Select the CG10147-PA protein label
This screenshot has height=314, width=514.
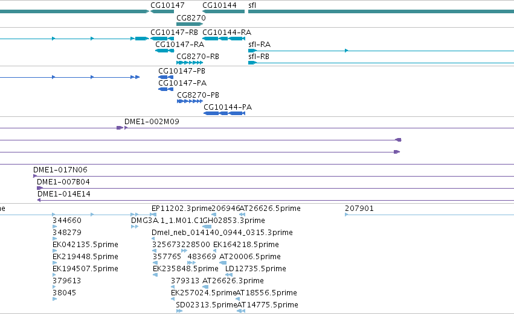point(182,83)
